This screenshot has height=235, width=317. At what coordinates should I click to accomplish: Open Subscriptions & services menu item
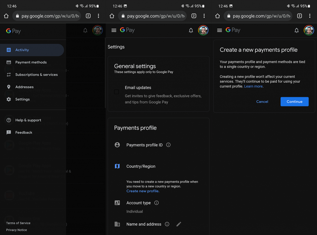pos(36,75)
